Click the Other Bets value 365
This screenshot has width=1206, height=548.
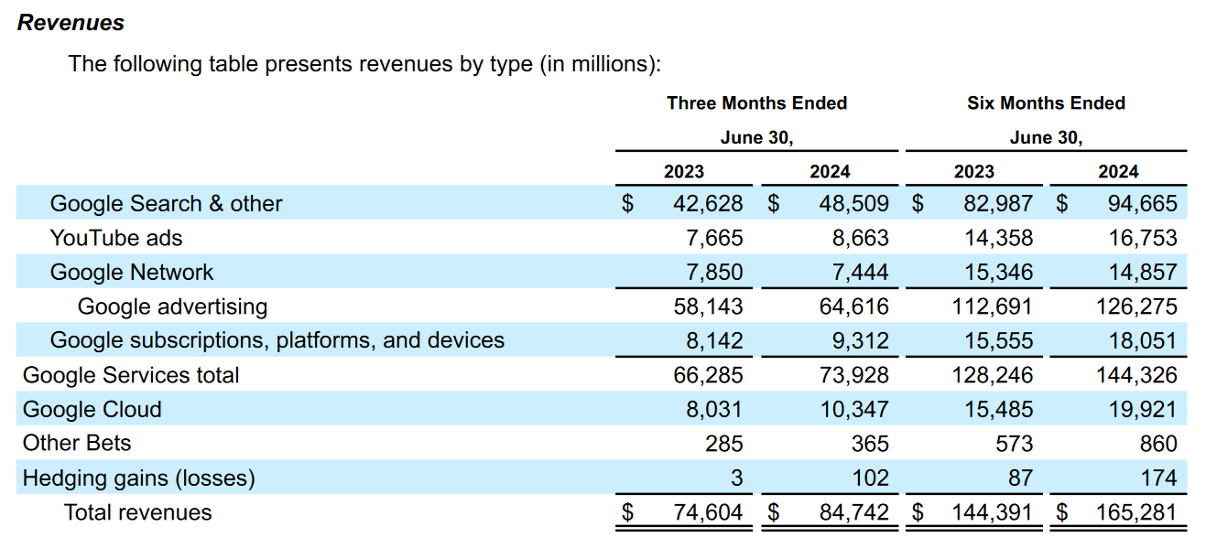pos(871,444)
